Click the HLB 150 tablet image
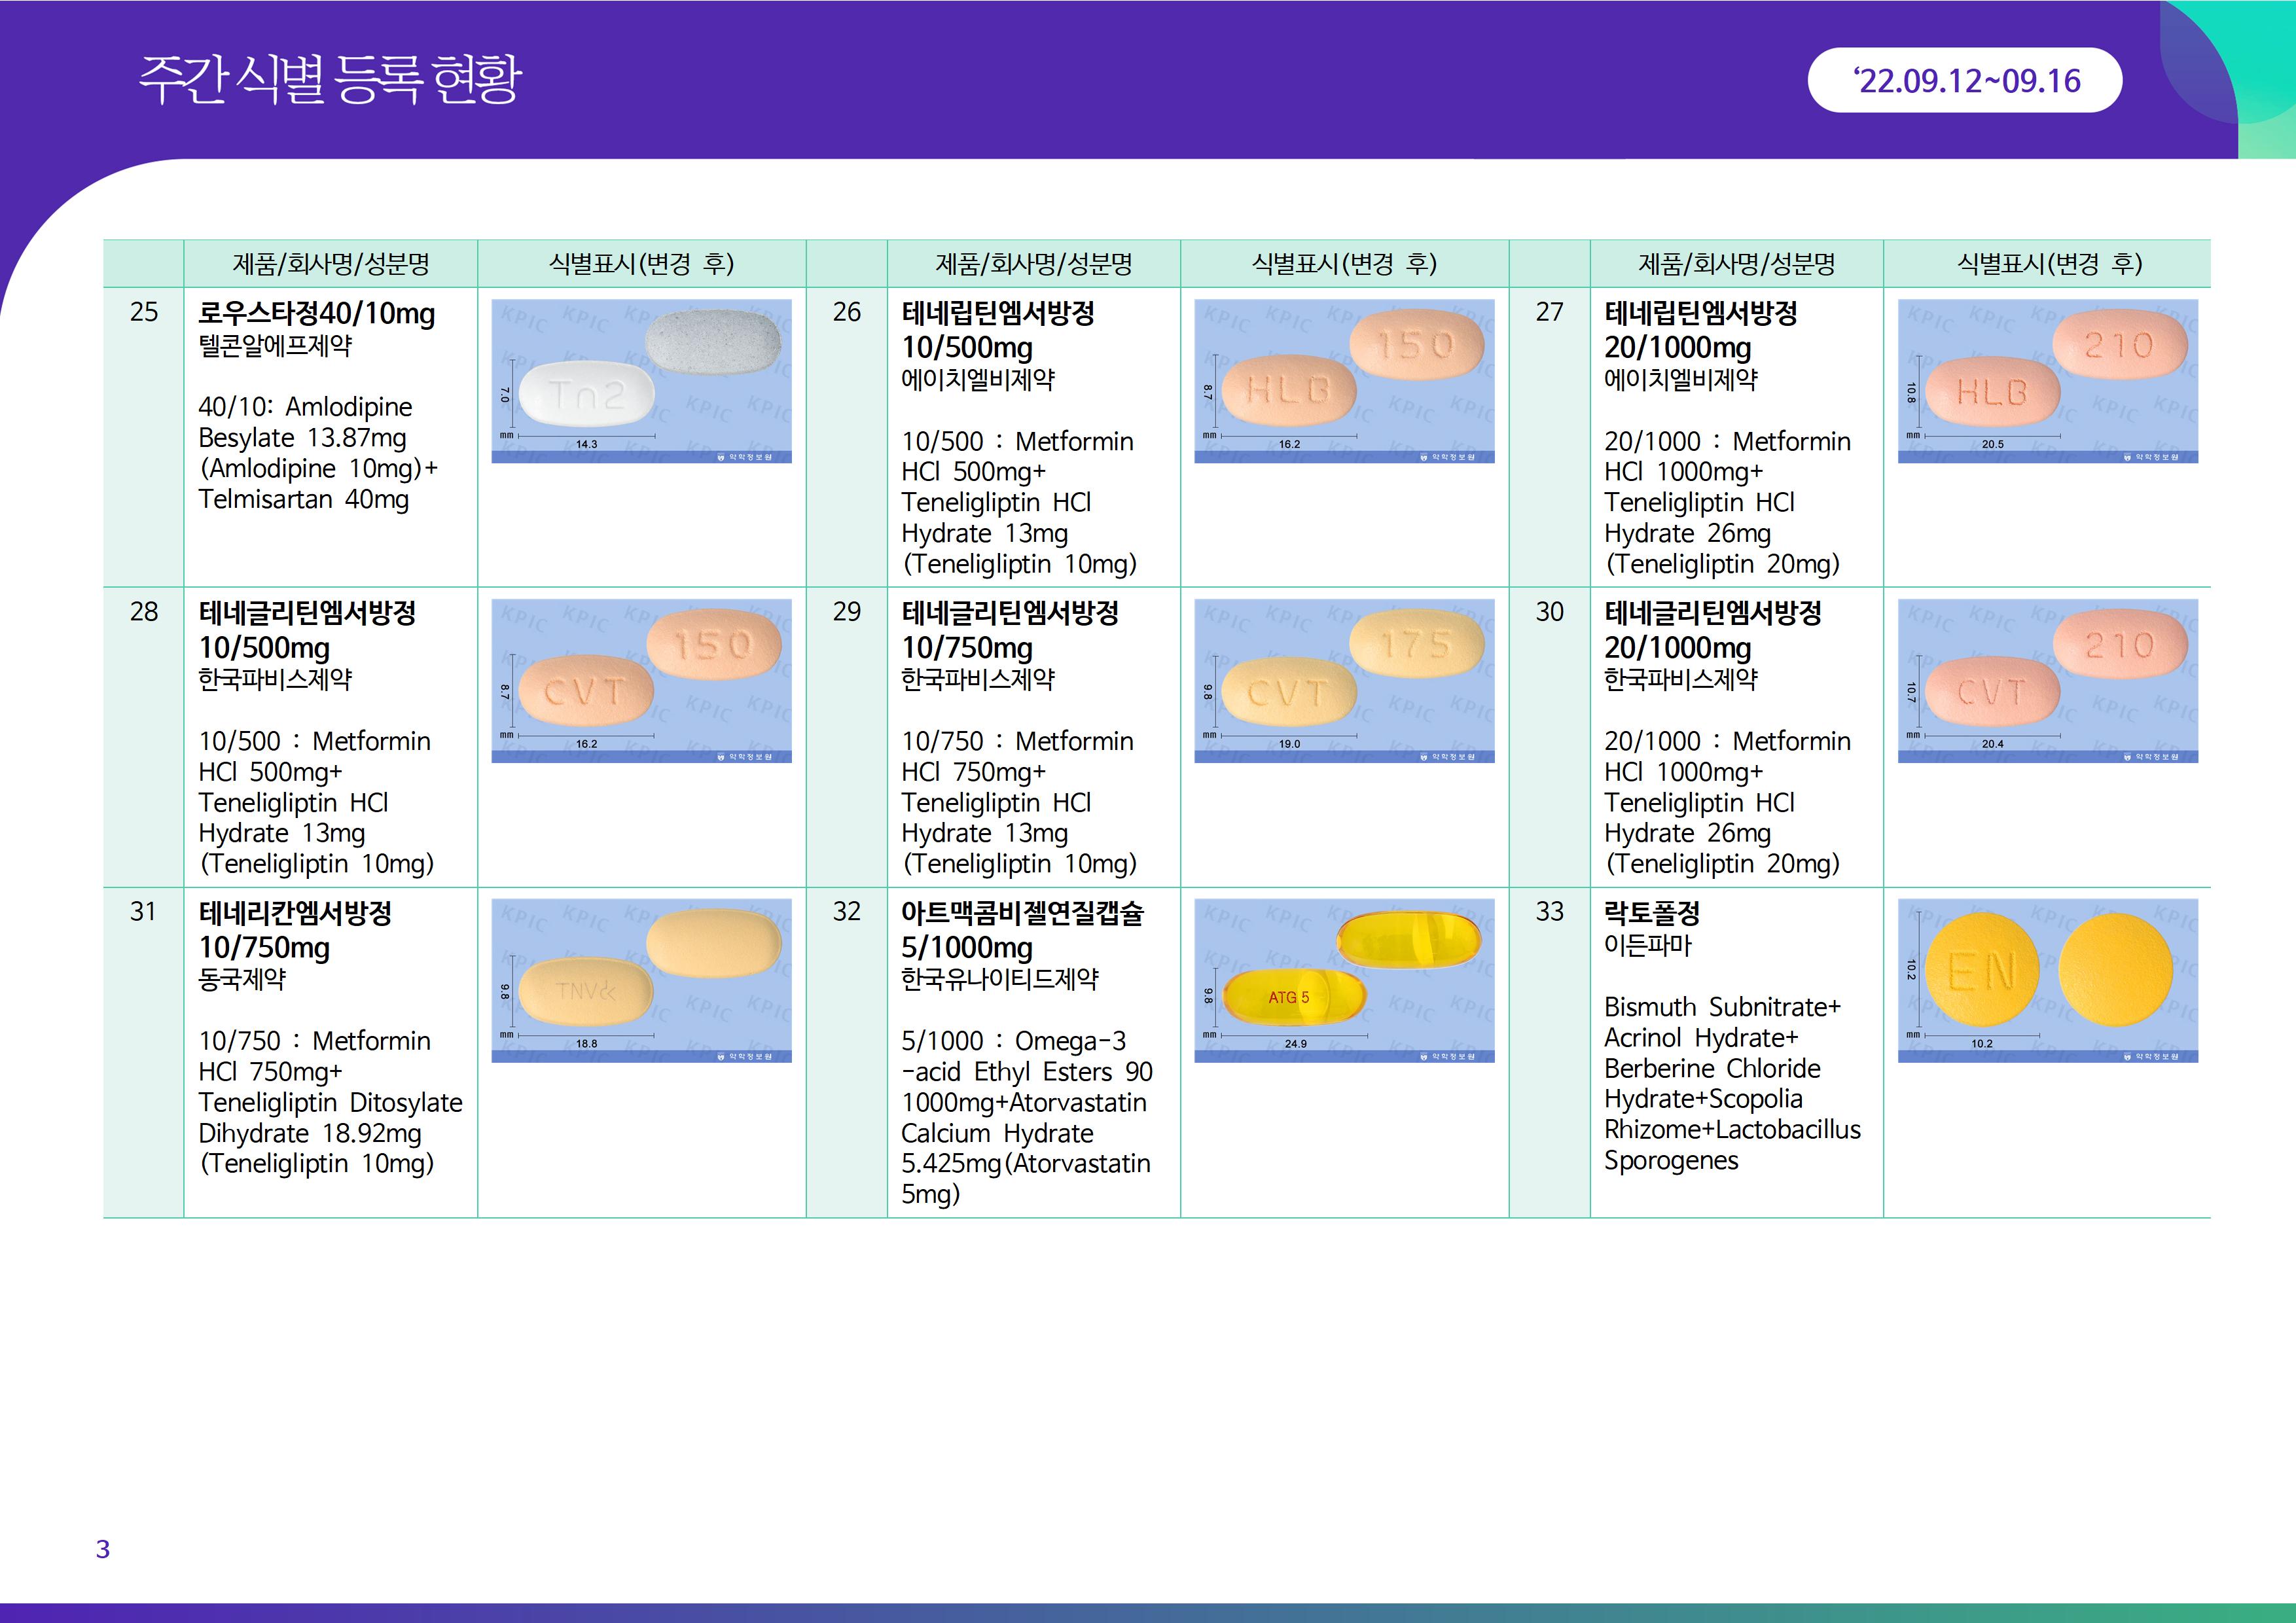The width and height of the screenshot is (2296, 1623). [1344, 381]
